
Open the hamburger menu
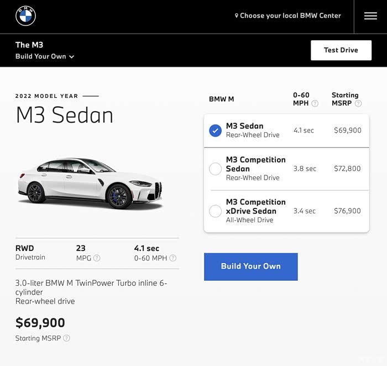pos(370,16)
